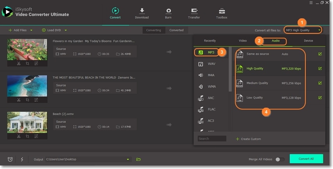Switch to the Video tab

coord(242,41)
